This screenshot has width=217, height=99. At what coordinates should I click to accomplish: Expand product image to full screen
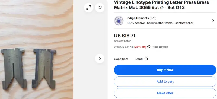pos(89,8)
